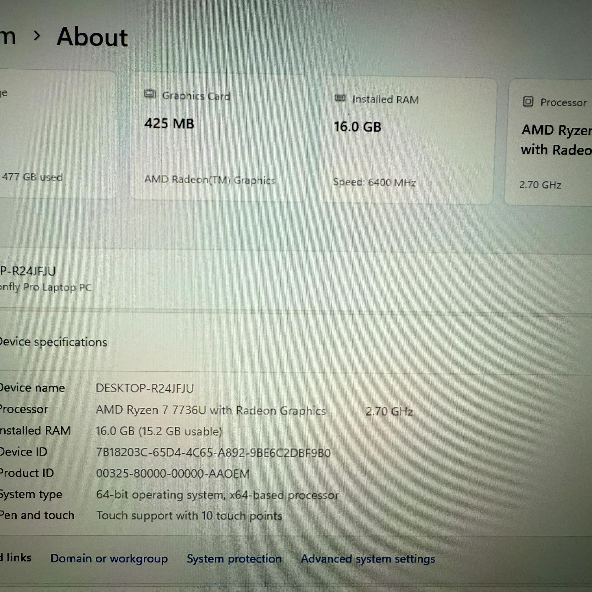Image resolution: width=592 pixels, height=592 pixels.
Task: Open Advanced system settings link
Action: 368,559
